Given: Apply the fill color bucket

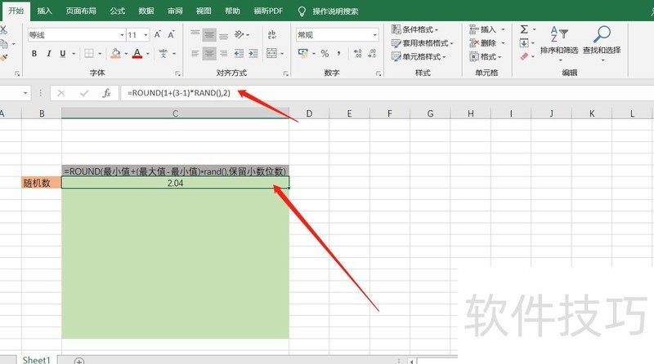Looking at the screenshot, I should tap(115, 53).
